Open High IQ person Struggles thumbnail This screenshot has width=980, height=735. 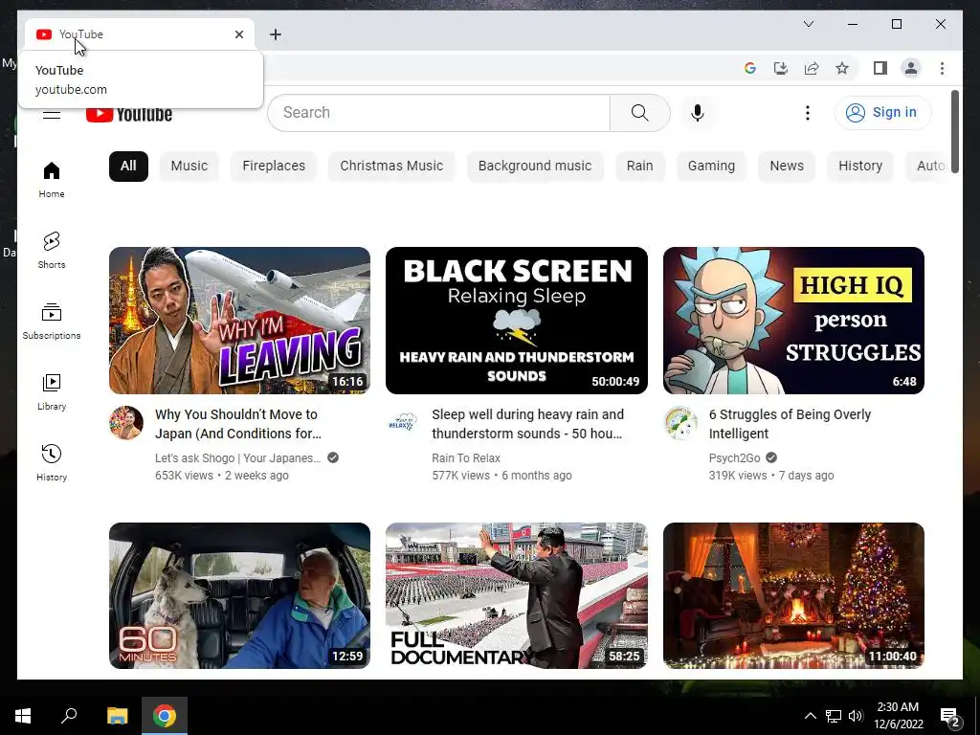pyautogui.click(x=793, y=320)
